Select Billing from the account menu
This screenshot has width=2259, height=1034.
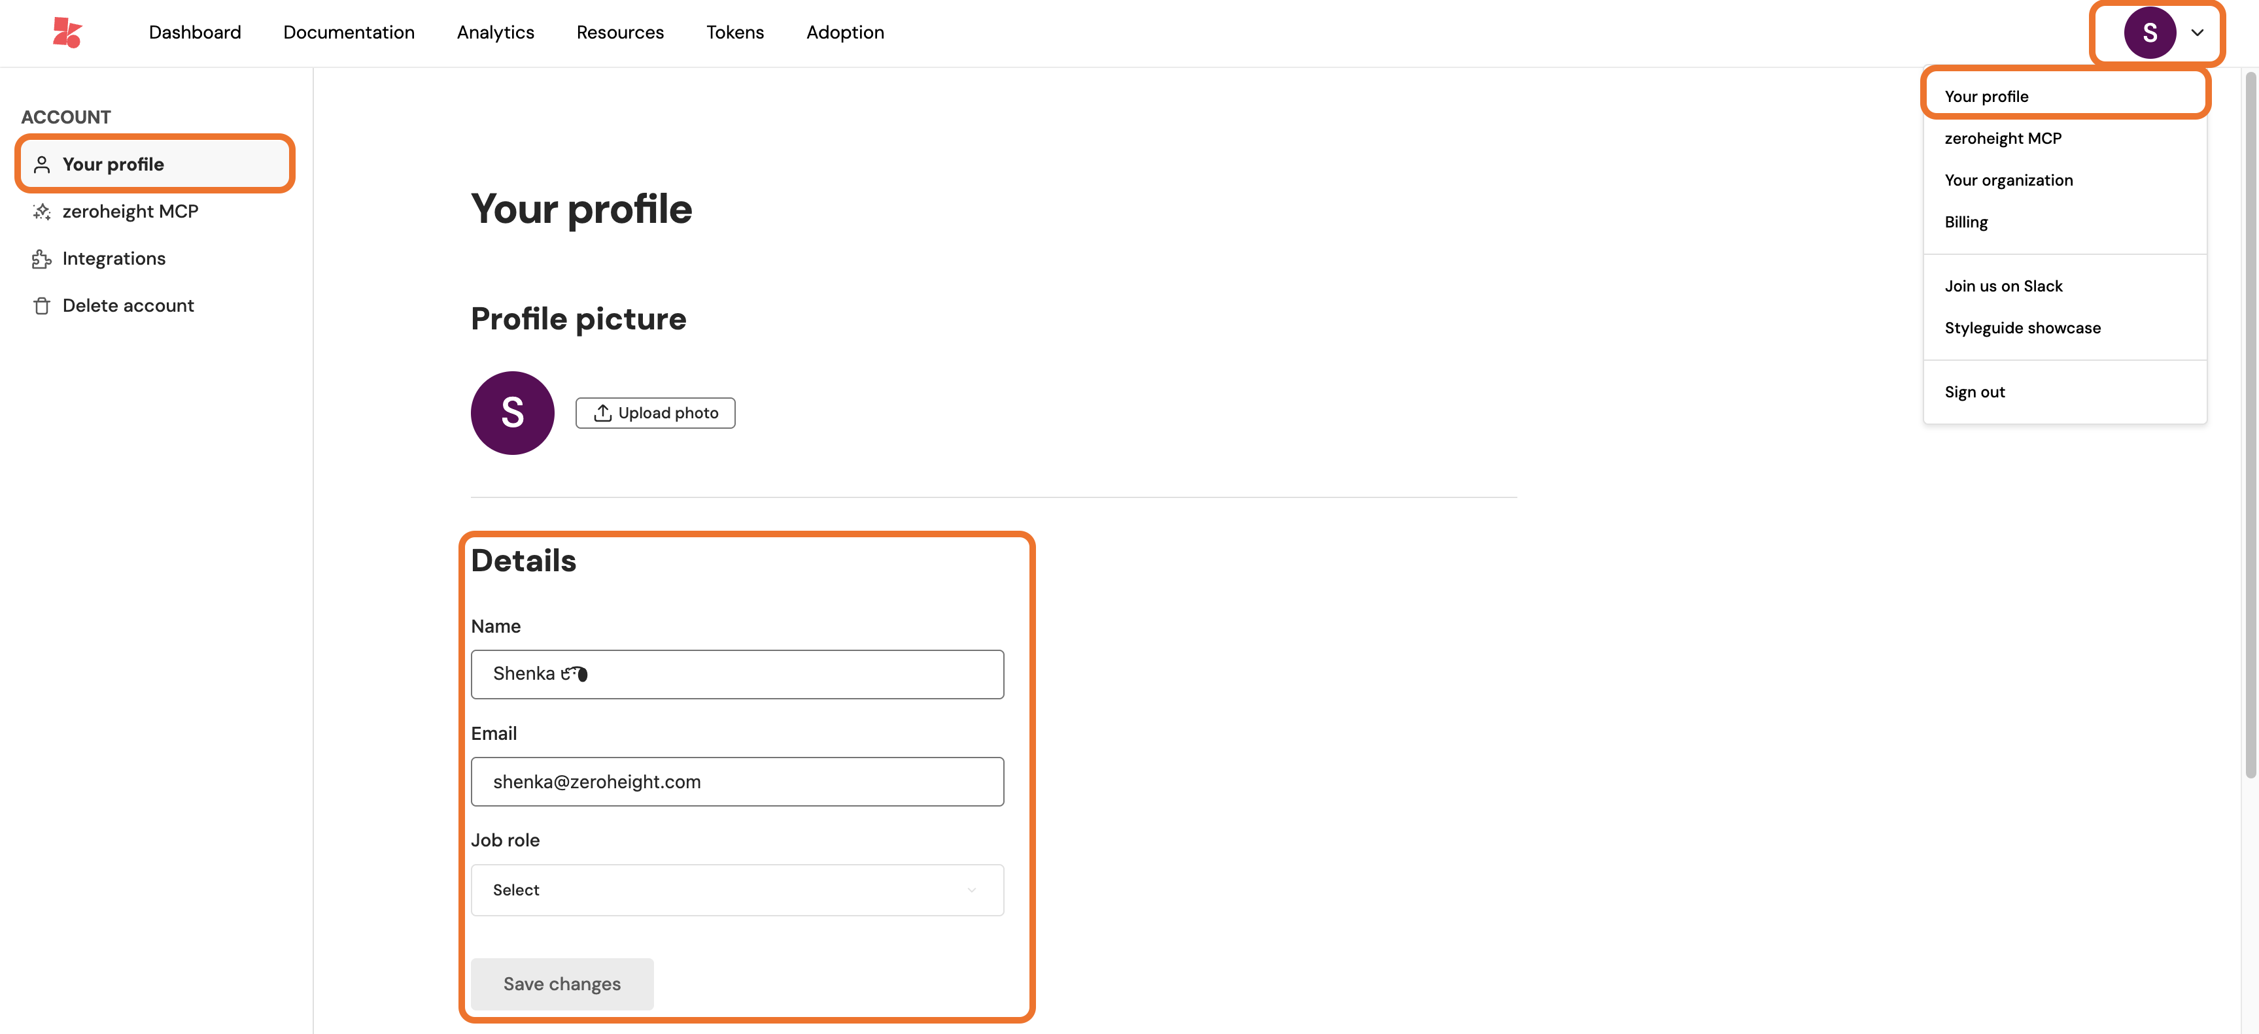point(1965,223)
